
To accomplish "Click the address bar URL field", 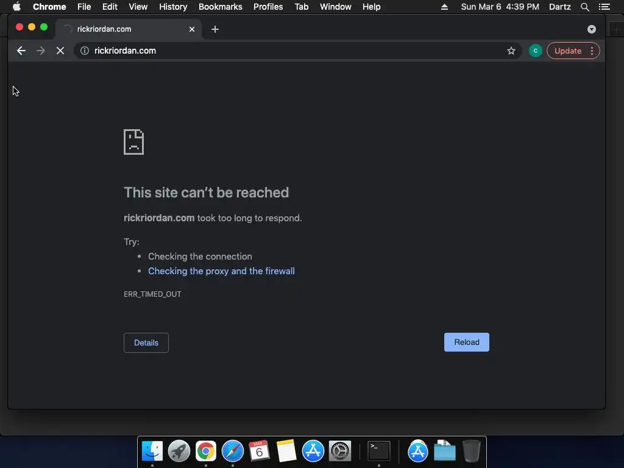I will tap(299, 51).
